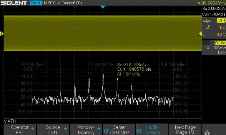Open the Window Hanning dropdown
The height and width of the screenshot is (135, 226).
click(86, 129)
